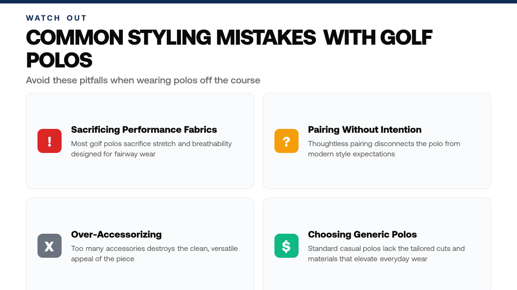517x290 pixels.
Task: Click the WATCH OUT label
Action: 56,18
